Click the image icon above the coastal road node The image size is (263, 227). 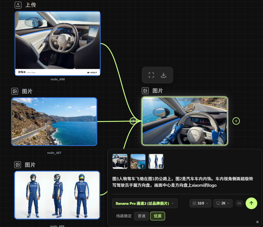[15, 91]
